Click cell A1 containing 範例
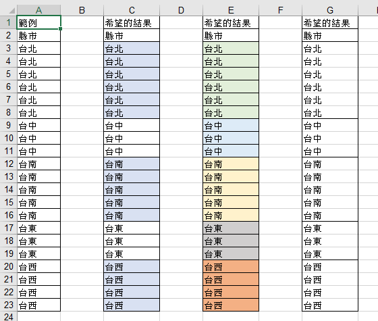The height and width of the screenshot is (321, 378). tap(38, 23)
